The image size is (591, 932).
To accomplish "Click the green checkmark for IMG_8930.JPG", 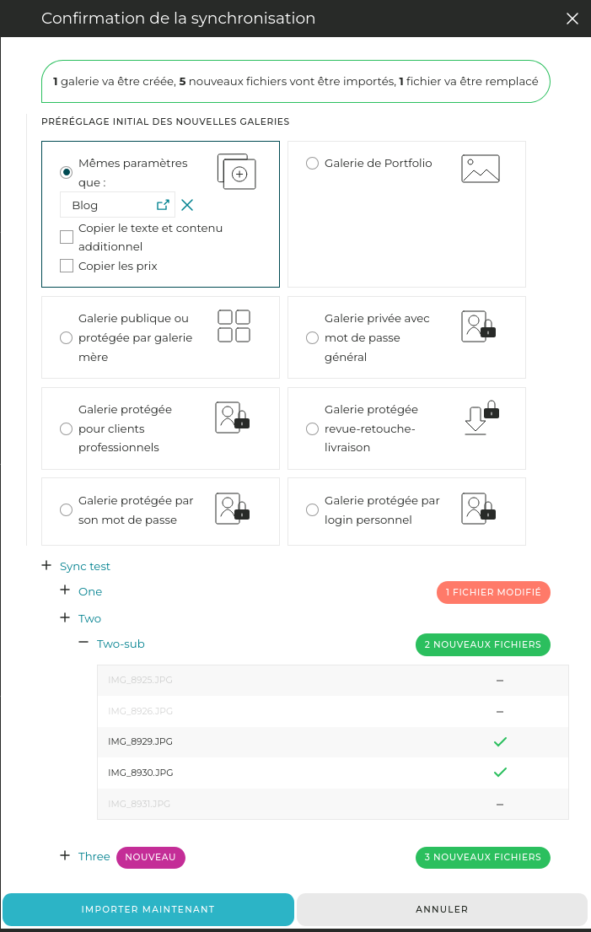I will [500, 772].
